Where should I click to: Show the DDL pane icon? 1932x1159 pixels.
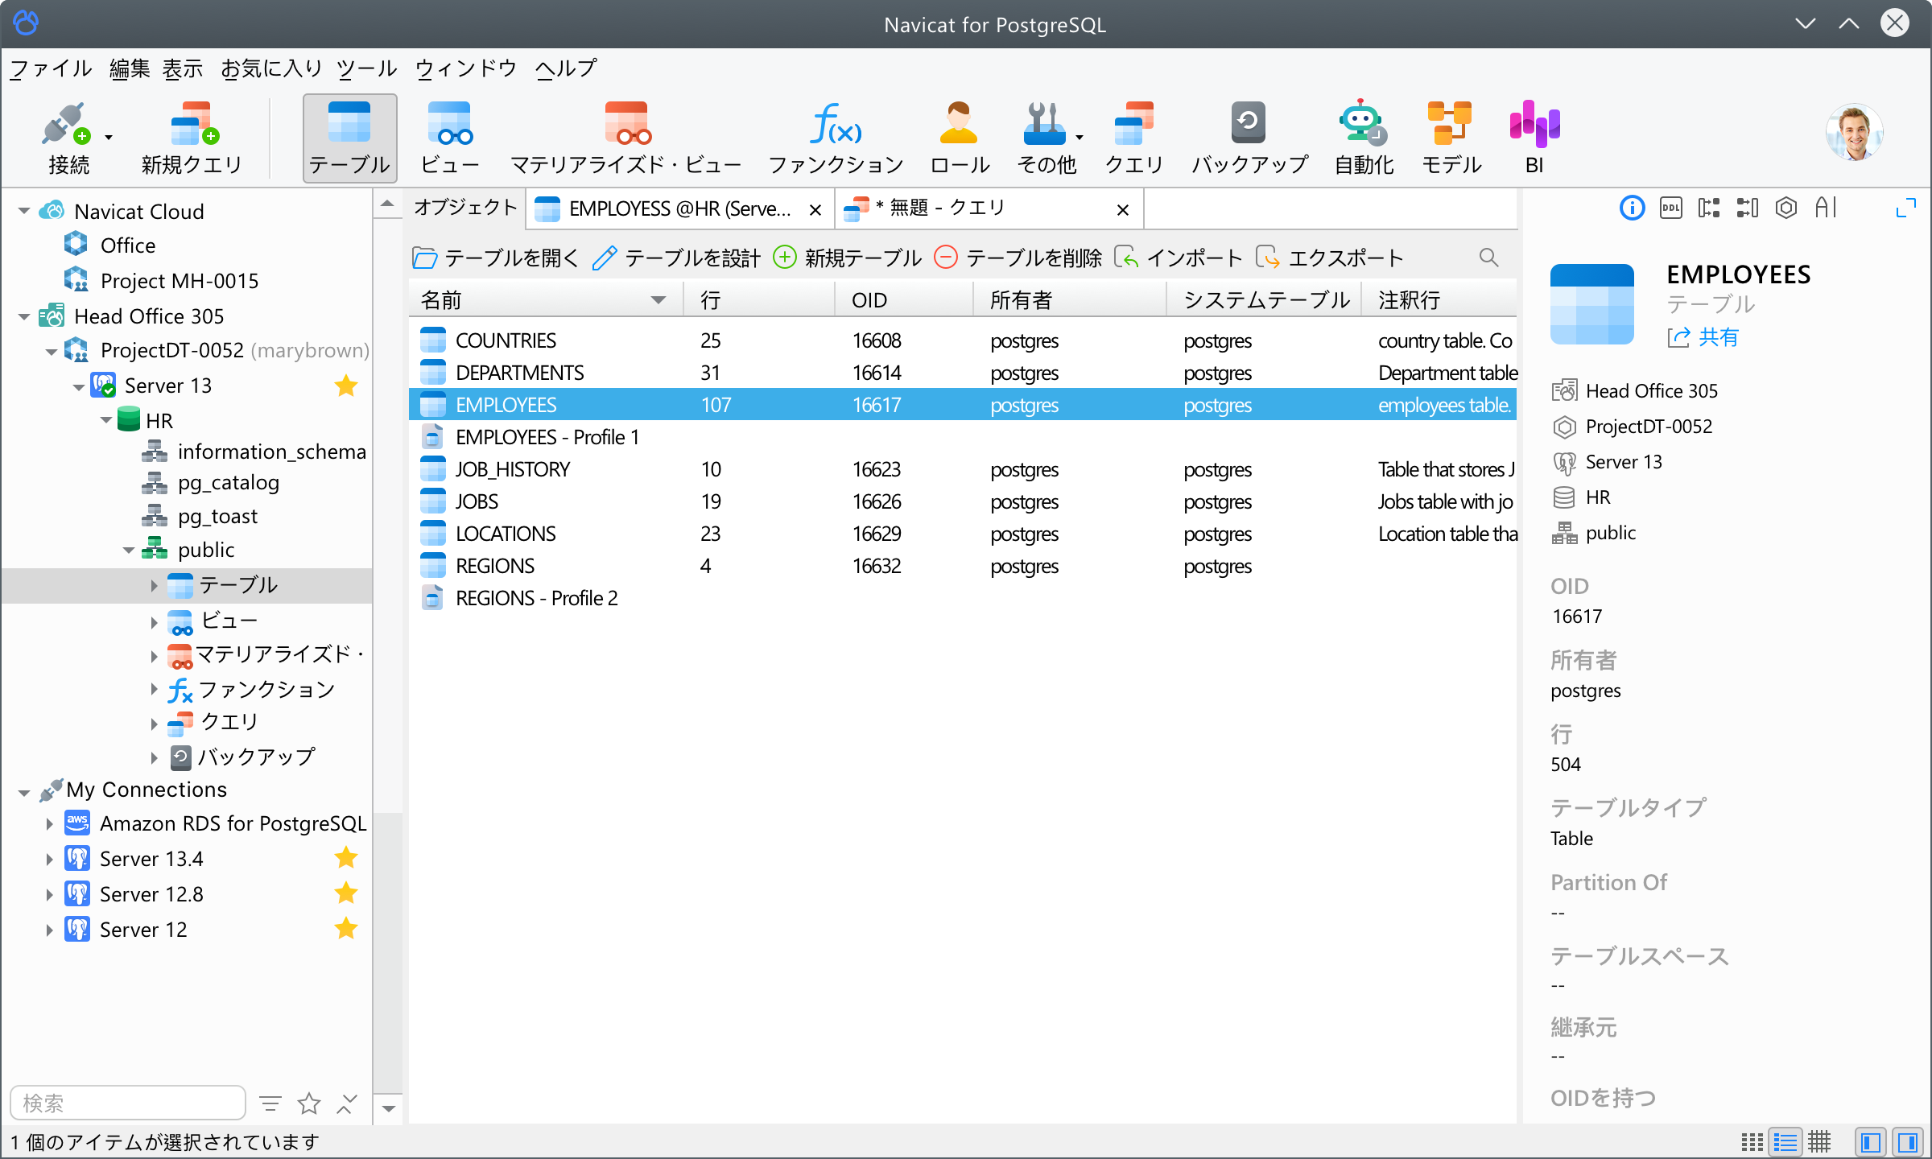1670,208
